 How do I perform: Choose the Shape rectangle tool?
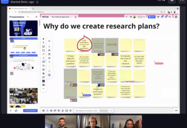pos(43,50)
